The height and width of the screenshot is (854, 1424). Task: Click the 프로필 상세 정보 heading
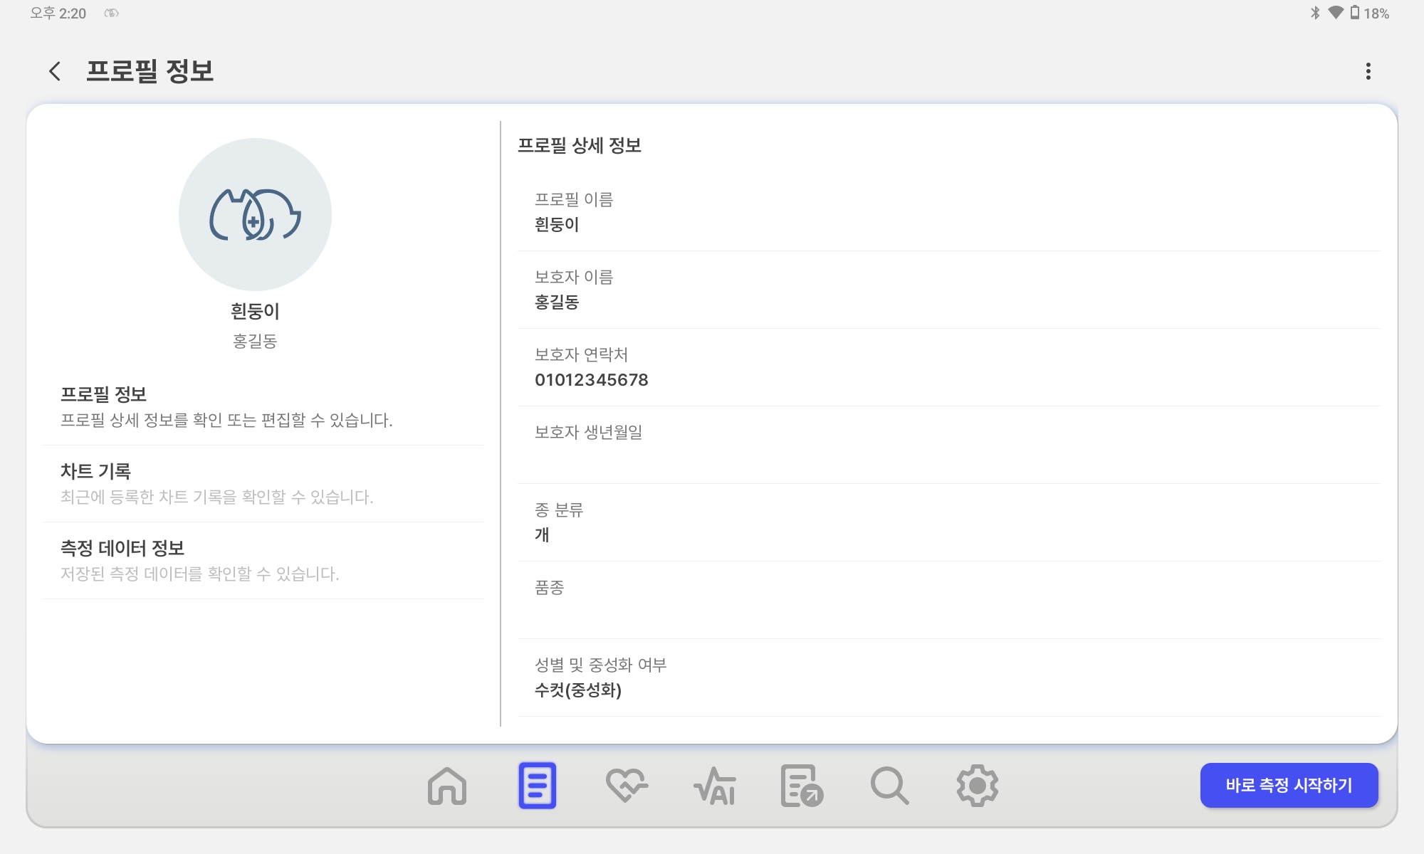(580, 146)
